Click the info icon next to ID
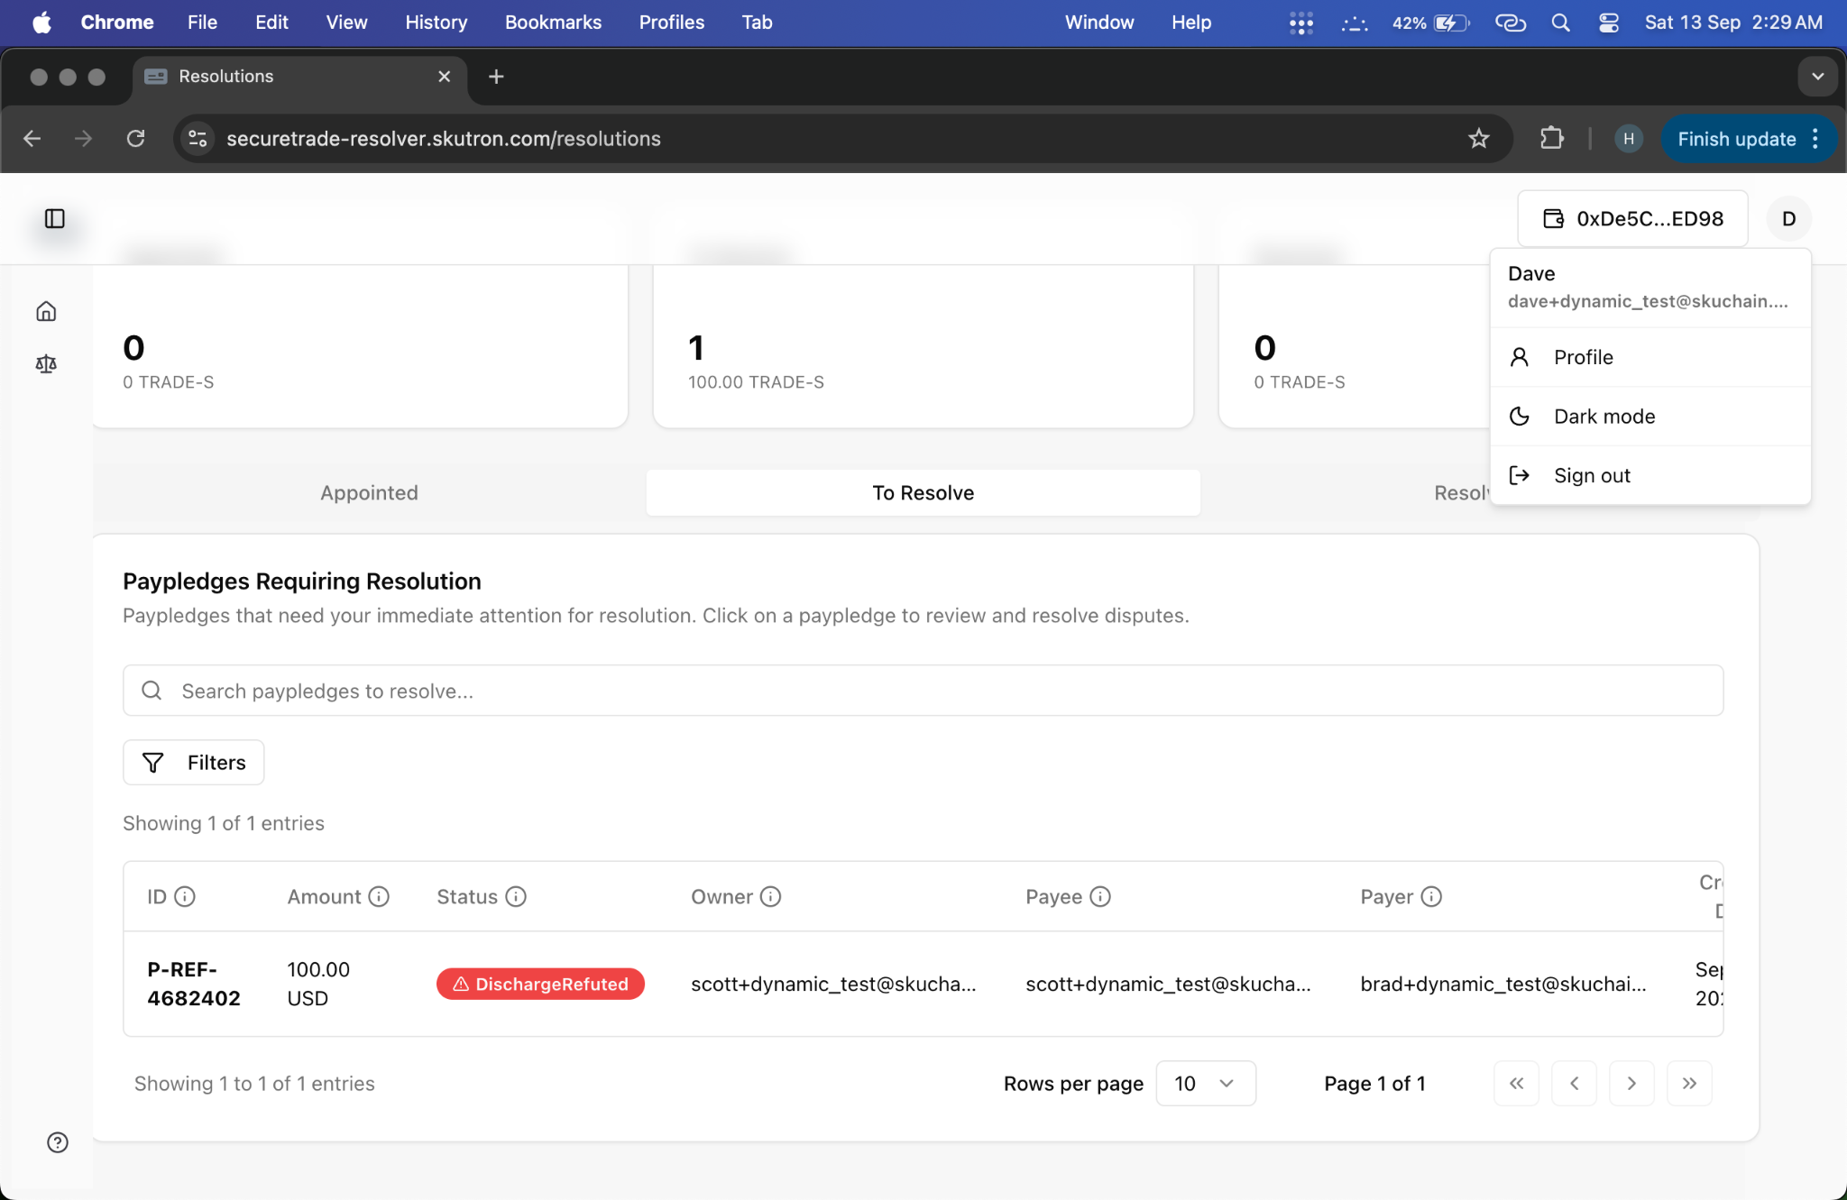This screenshot has height=1200, width=1847. 185,896
